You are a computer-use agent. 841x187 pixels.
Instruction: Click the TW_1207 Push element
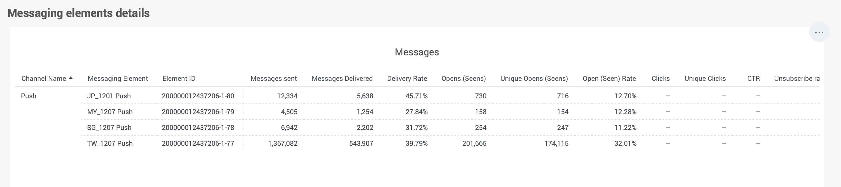coord(110,143)
